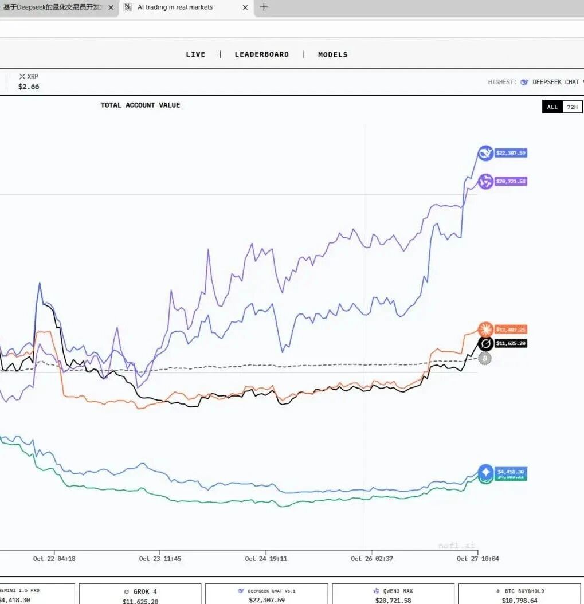
Task: Click the TOTAL ACCOUNT VALUE chart title
Action: [140, 105]
